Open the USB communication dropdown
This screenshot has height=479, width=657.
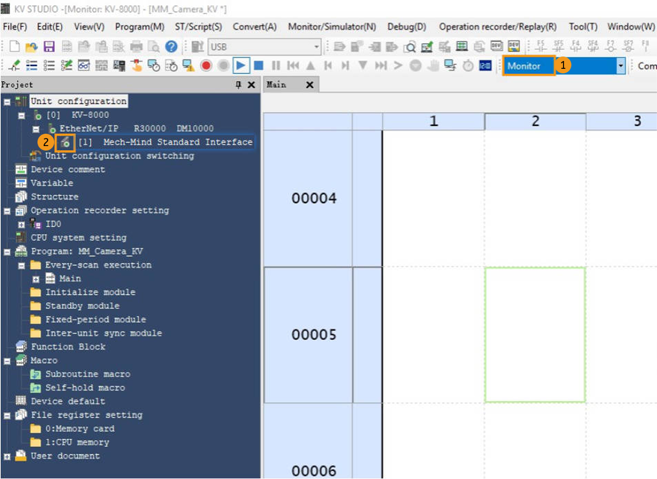click(316, 46)
